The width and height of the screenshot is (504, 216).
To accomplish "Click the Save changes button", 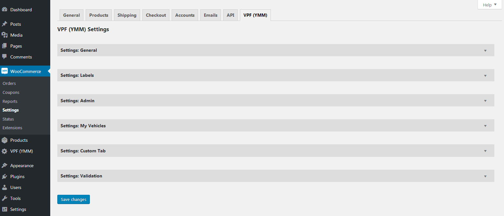I will pos(73,199).
